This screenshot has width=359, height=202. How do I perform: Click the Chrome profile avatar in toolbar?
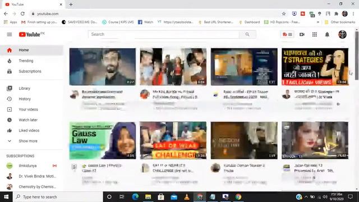click(x=345, y=13)
